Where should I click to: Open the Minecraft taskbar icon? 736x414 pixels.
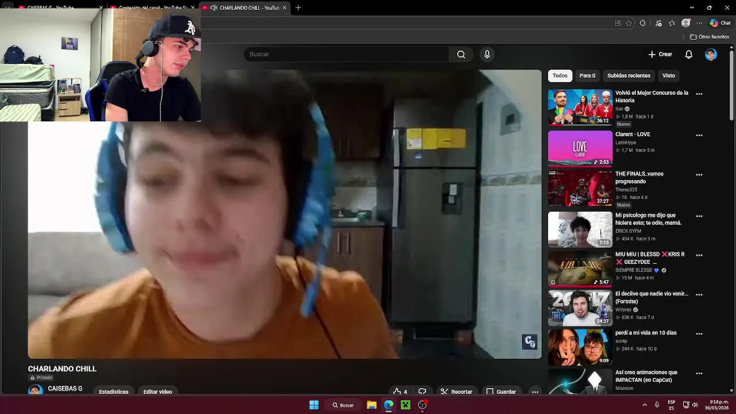point(405,405)
